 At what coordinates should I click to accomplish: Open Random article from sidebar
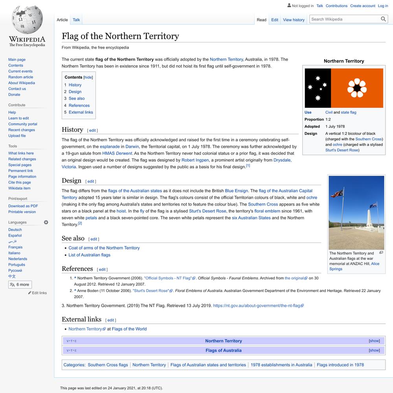(20, 77)
